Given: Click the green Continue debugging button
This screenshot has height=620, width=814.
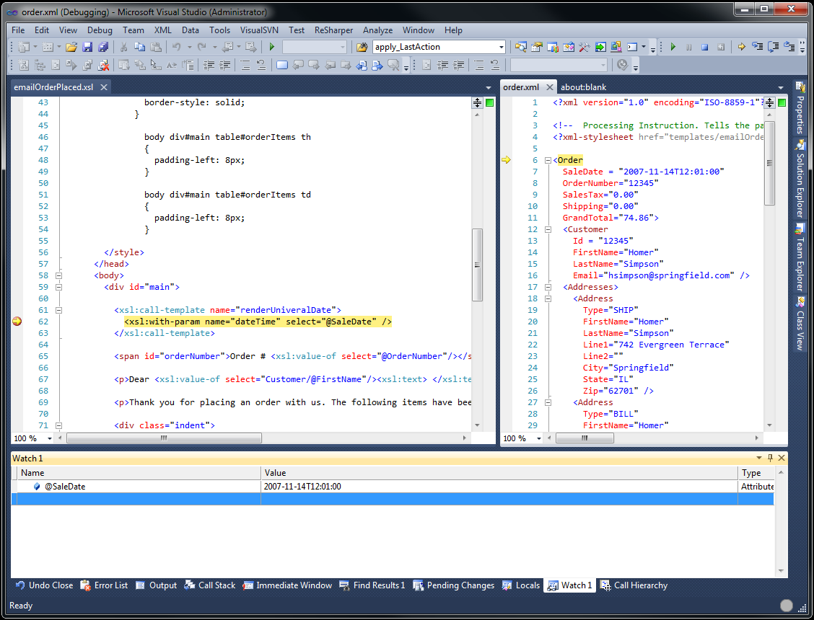Looking at the screenshot, I should click(673, 47).
